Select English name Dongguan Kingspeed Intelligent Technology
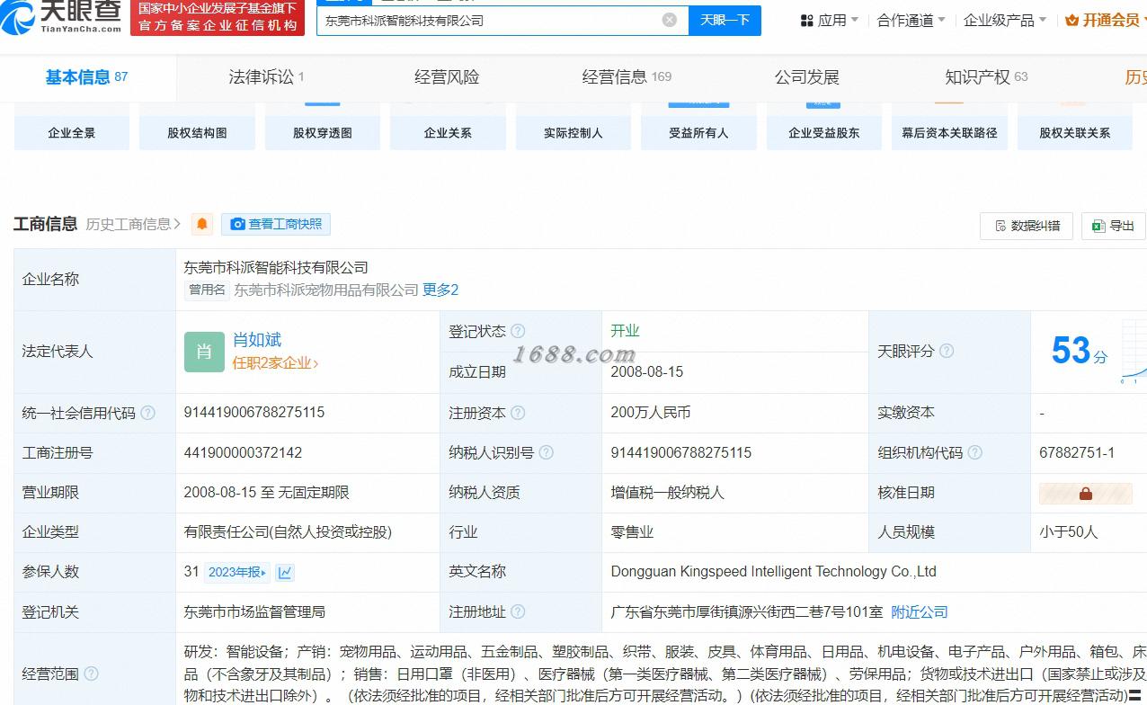 click(x=774, y=572)
